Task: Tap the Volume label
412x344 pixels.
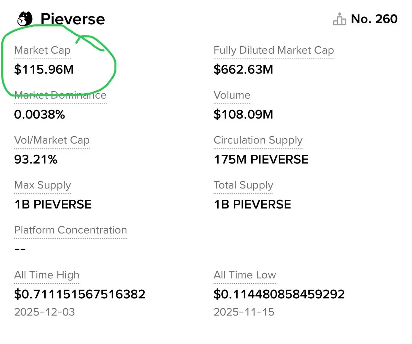Action: (232, 95)
